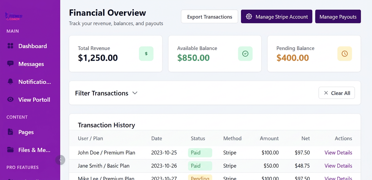This screenshot has height=180, width=372.
Task: Click the Dashboard grid icon
Action: click(x=10, y=46)
